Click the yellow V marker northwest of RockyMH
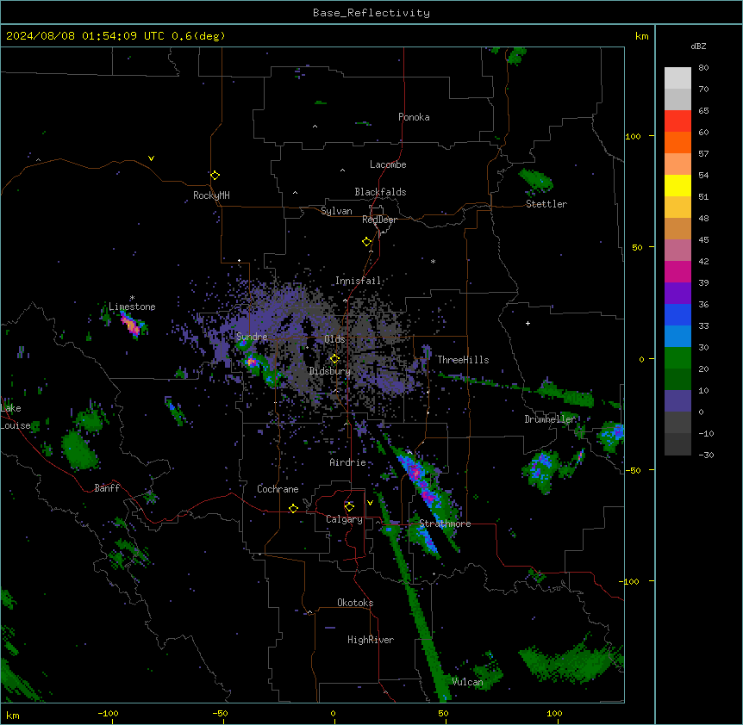Viewport: 743px width, 725px height. tap(151, 158)
